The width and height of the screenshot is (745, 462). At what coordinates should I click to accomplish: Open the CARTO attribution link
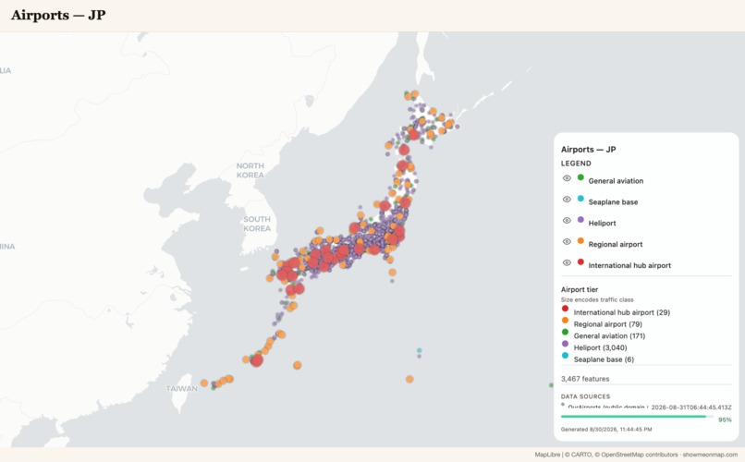point(581,455)
